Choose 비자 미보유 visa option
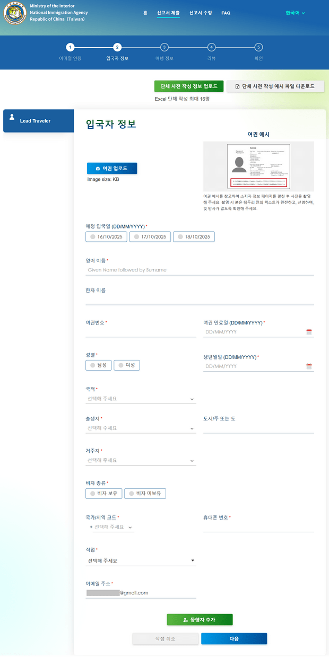This screenshot has width=329, height=658. coord(145,494)
